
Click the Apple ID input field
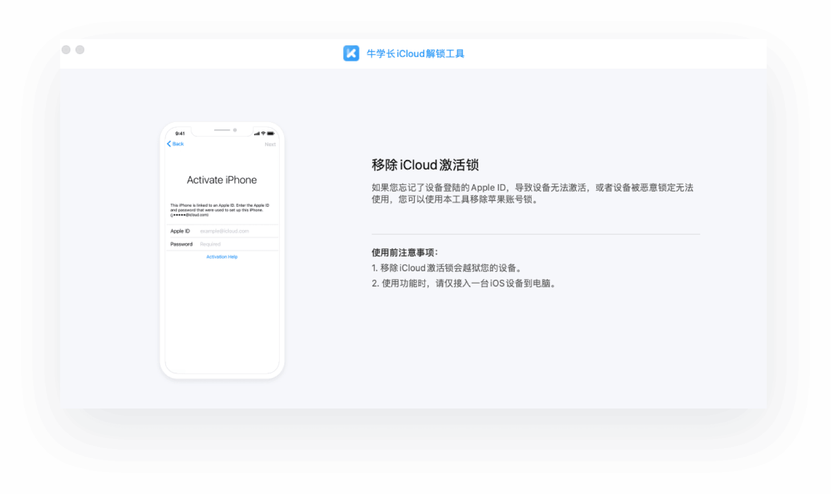(x=222, y=231)
